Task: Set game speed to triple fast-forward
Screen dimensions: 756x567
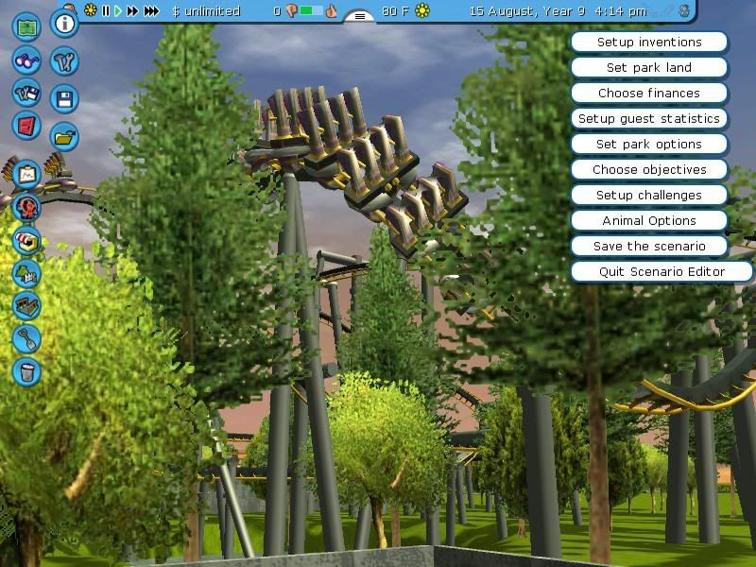Action: coord(151,10)
